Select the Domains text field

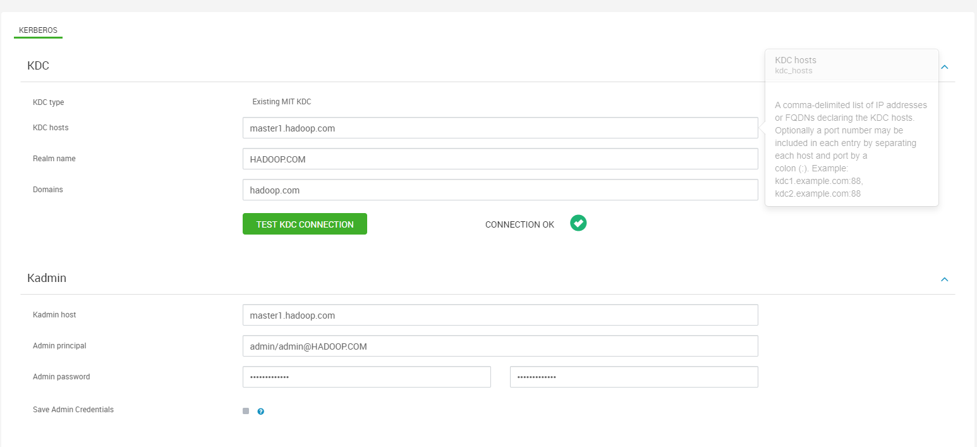(x=500, y=190)
